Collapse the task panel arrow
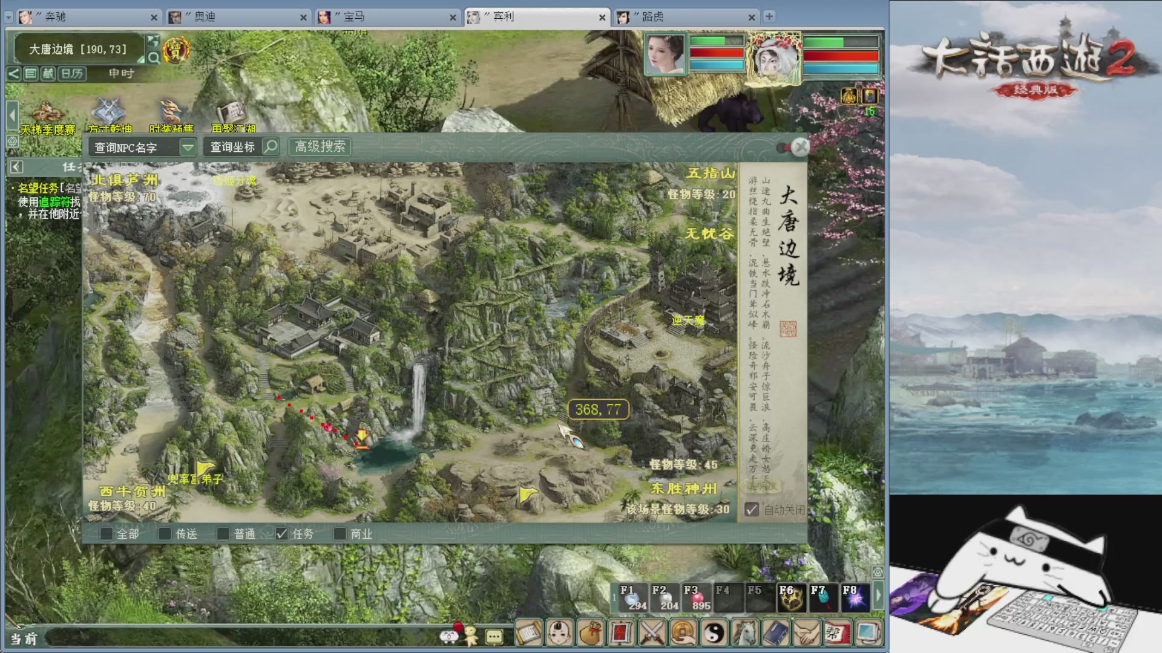The image size is (1162, 653). click(x=16, y=167)
